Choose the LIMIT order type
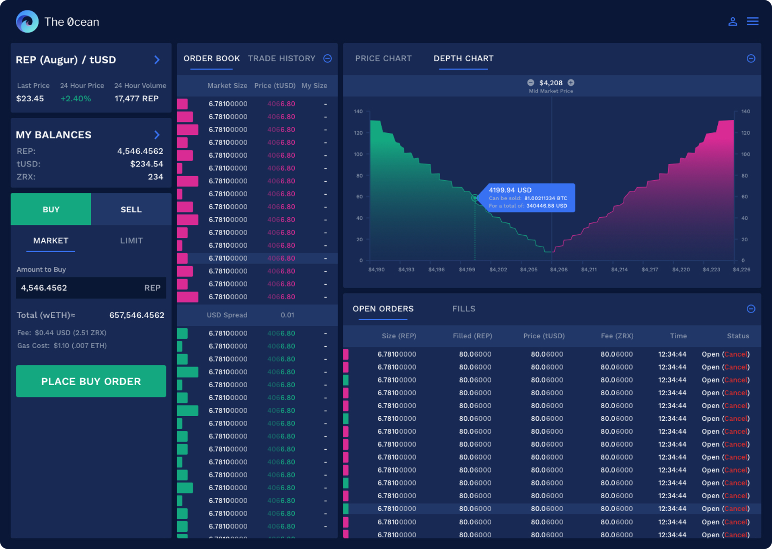Viewport: 772px width, 549px height. click(x=131, y=241)
